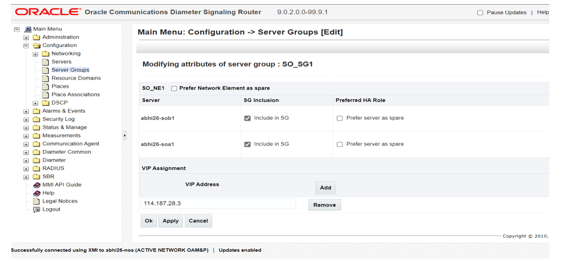Open MMI API Guide label
This screenshot has width=564, height=261.
pos(62,185)
